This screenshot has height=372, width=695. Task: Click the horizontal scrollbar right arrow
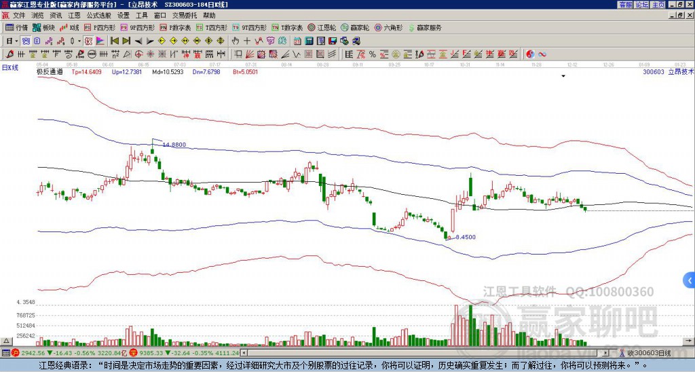click(x=606, y=353)
